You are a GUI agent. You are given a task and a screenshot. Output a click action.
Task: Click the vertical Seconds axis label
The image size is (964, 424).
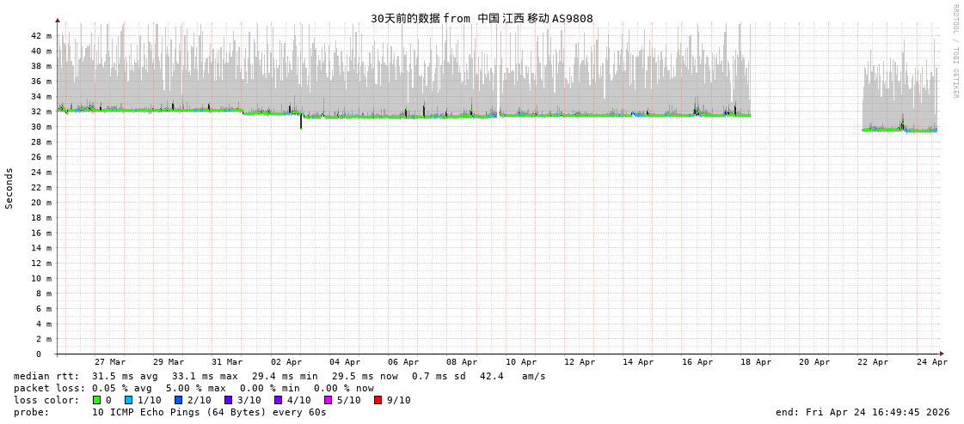click(9, 188)
